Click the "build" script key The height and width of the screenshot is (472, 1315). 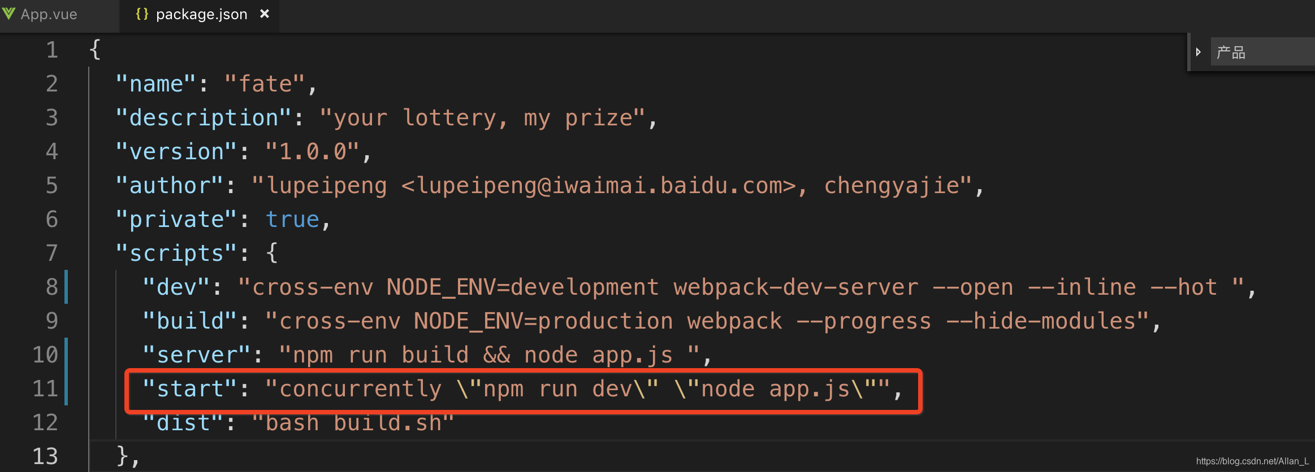pos(190,321)
